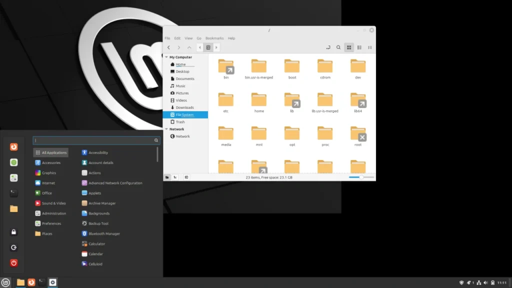Open the File menu
This screenshot has width=512, height=288.
coord(167,38)
